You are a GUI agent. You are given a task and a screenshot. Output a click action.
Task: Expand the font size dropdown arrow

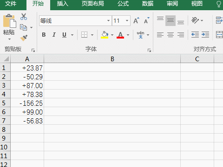pos(127,20)
